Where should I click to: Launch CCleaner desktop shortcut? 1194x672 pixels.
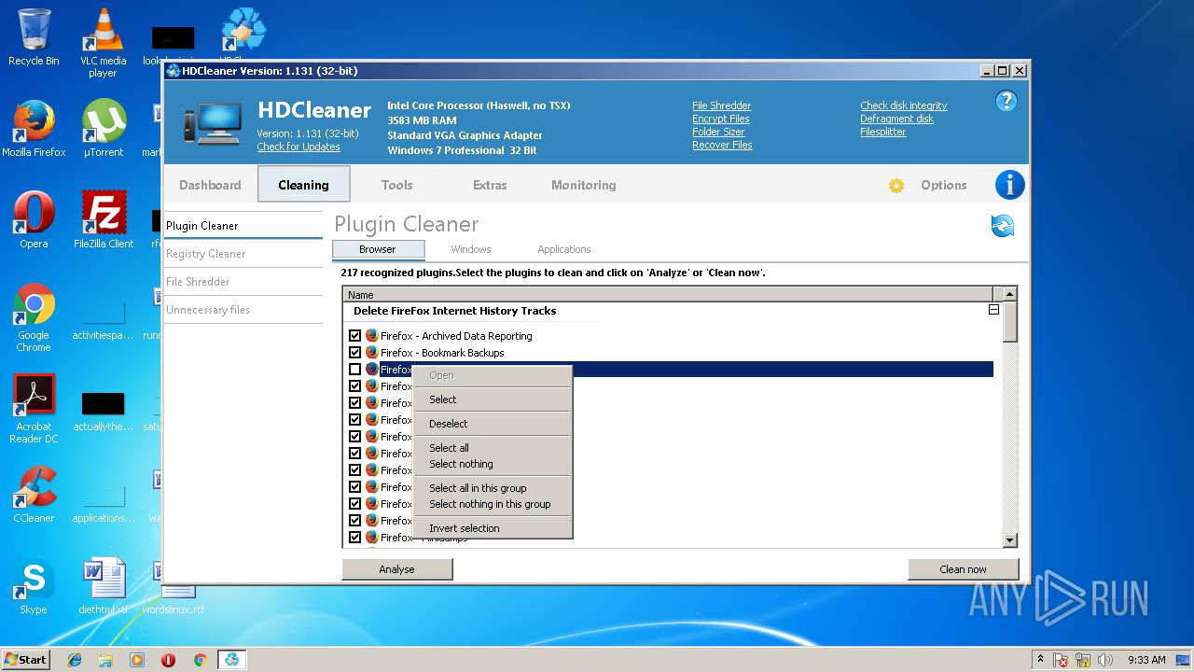click(34, 495)
